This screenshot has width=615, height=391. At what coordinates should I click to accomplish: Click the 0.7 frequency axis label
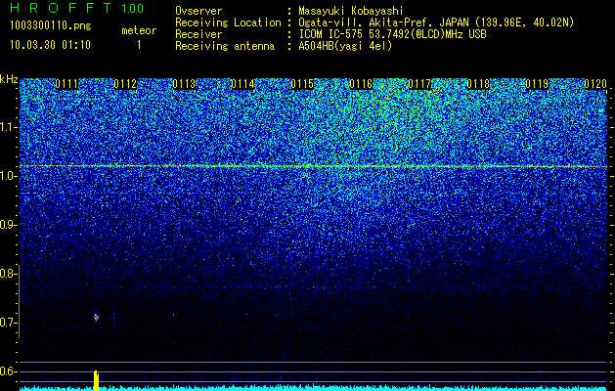tap(8, 323)
